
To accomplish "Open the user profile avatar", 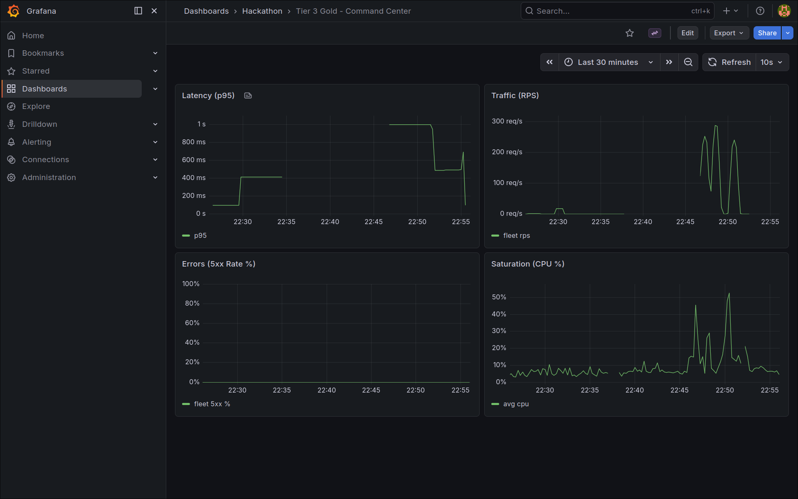I will tap(784, 11).
